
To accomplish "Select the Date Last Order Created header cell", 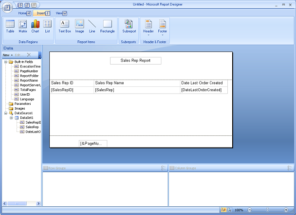I will (204, 83).
